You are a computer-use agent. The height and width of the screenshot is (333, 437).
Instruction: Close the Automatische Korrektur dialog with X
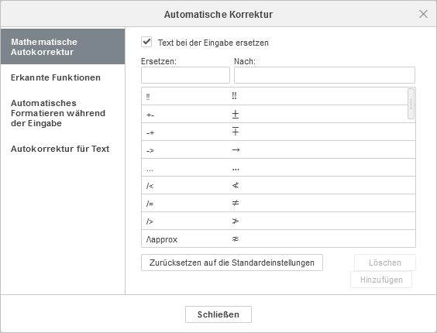pos(423,14)
